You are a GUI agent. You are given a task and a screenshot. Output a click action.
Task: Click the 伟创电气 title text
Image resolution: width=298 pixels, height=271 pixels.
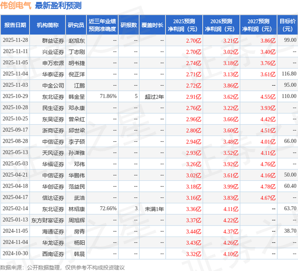coord(16,5)
